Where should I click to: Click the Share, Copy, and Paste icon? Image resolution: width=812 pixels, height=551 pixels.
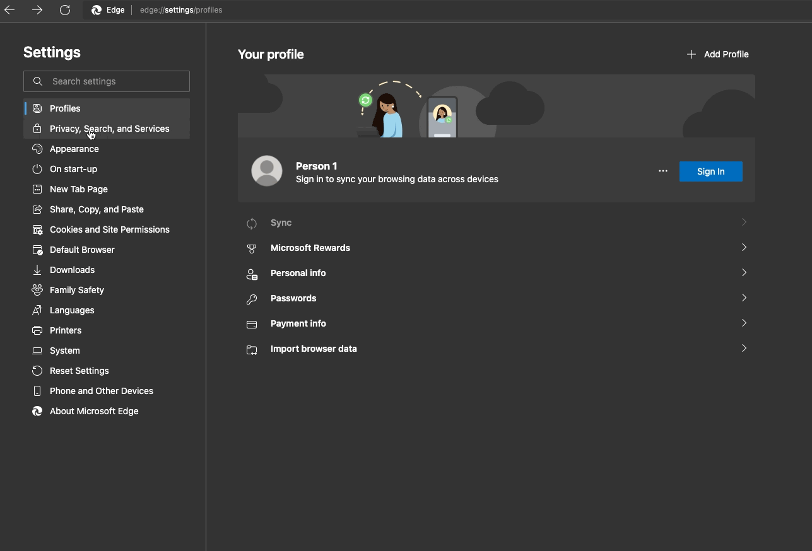pyautogui.click(x=37, y=209)
